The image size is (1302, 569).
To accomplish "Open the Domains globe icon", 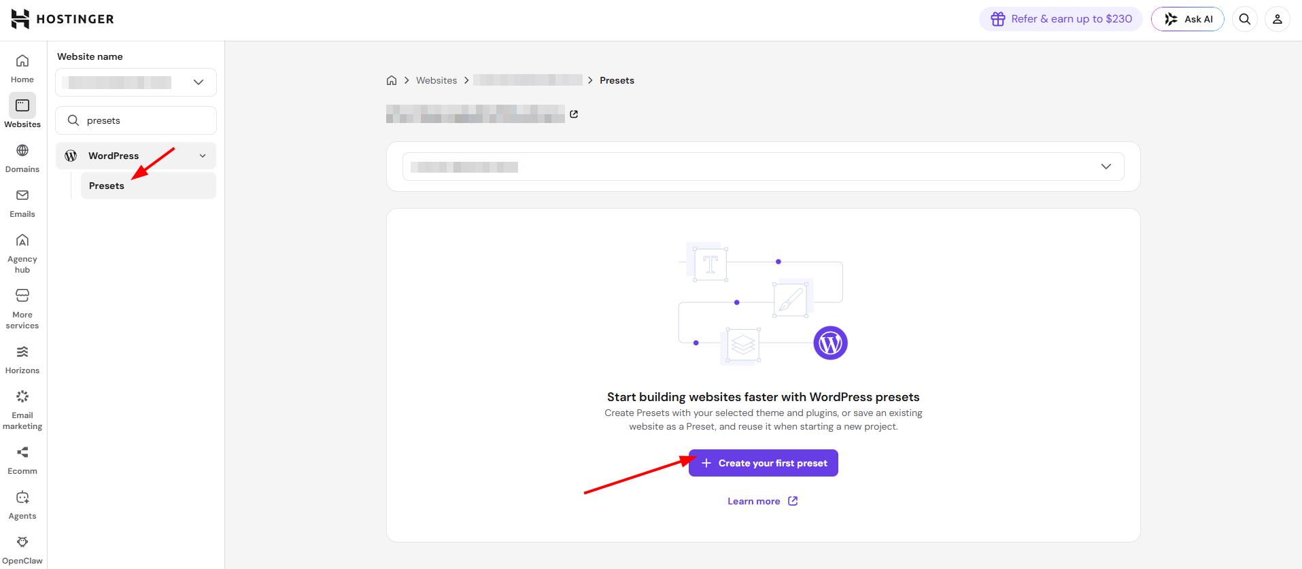I will point(22,150).
